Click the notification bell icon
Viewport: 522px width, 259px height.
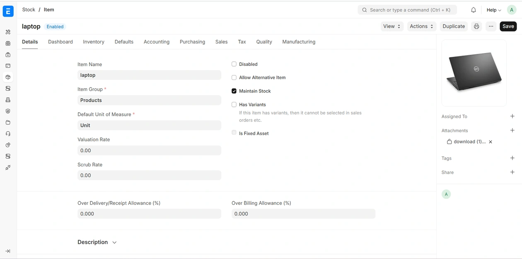coord(473,10)
